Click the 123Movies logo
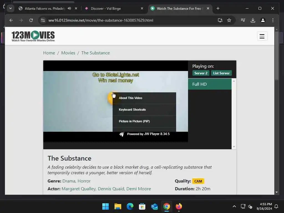284x213 pixels. 33,36
